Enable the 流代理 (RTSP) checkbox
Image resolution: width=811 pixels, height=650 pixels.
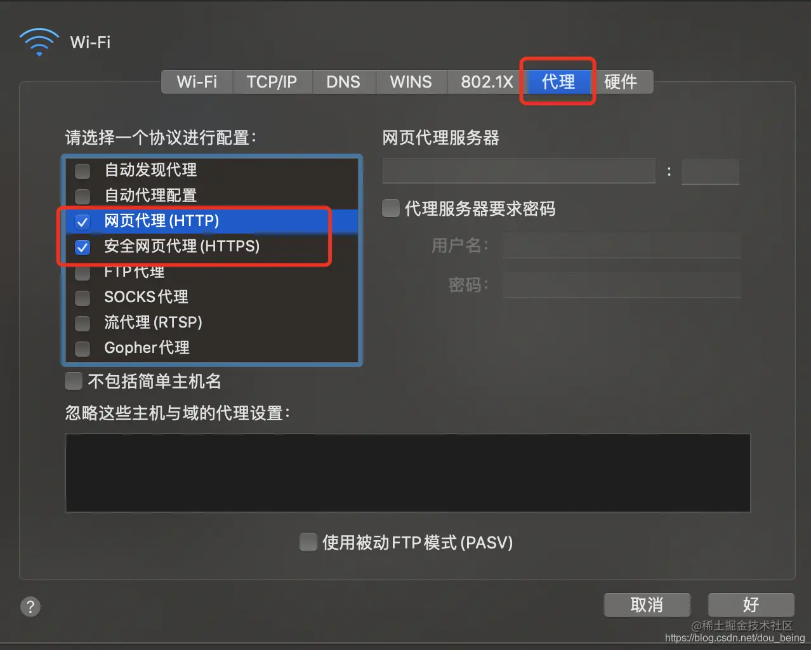pos(82,323)
